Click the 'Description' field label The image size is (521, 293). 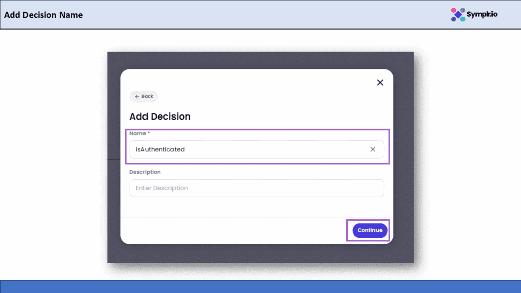(144, 172)
